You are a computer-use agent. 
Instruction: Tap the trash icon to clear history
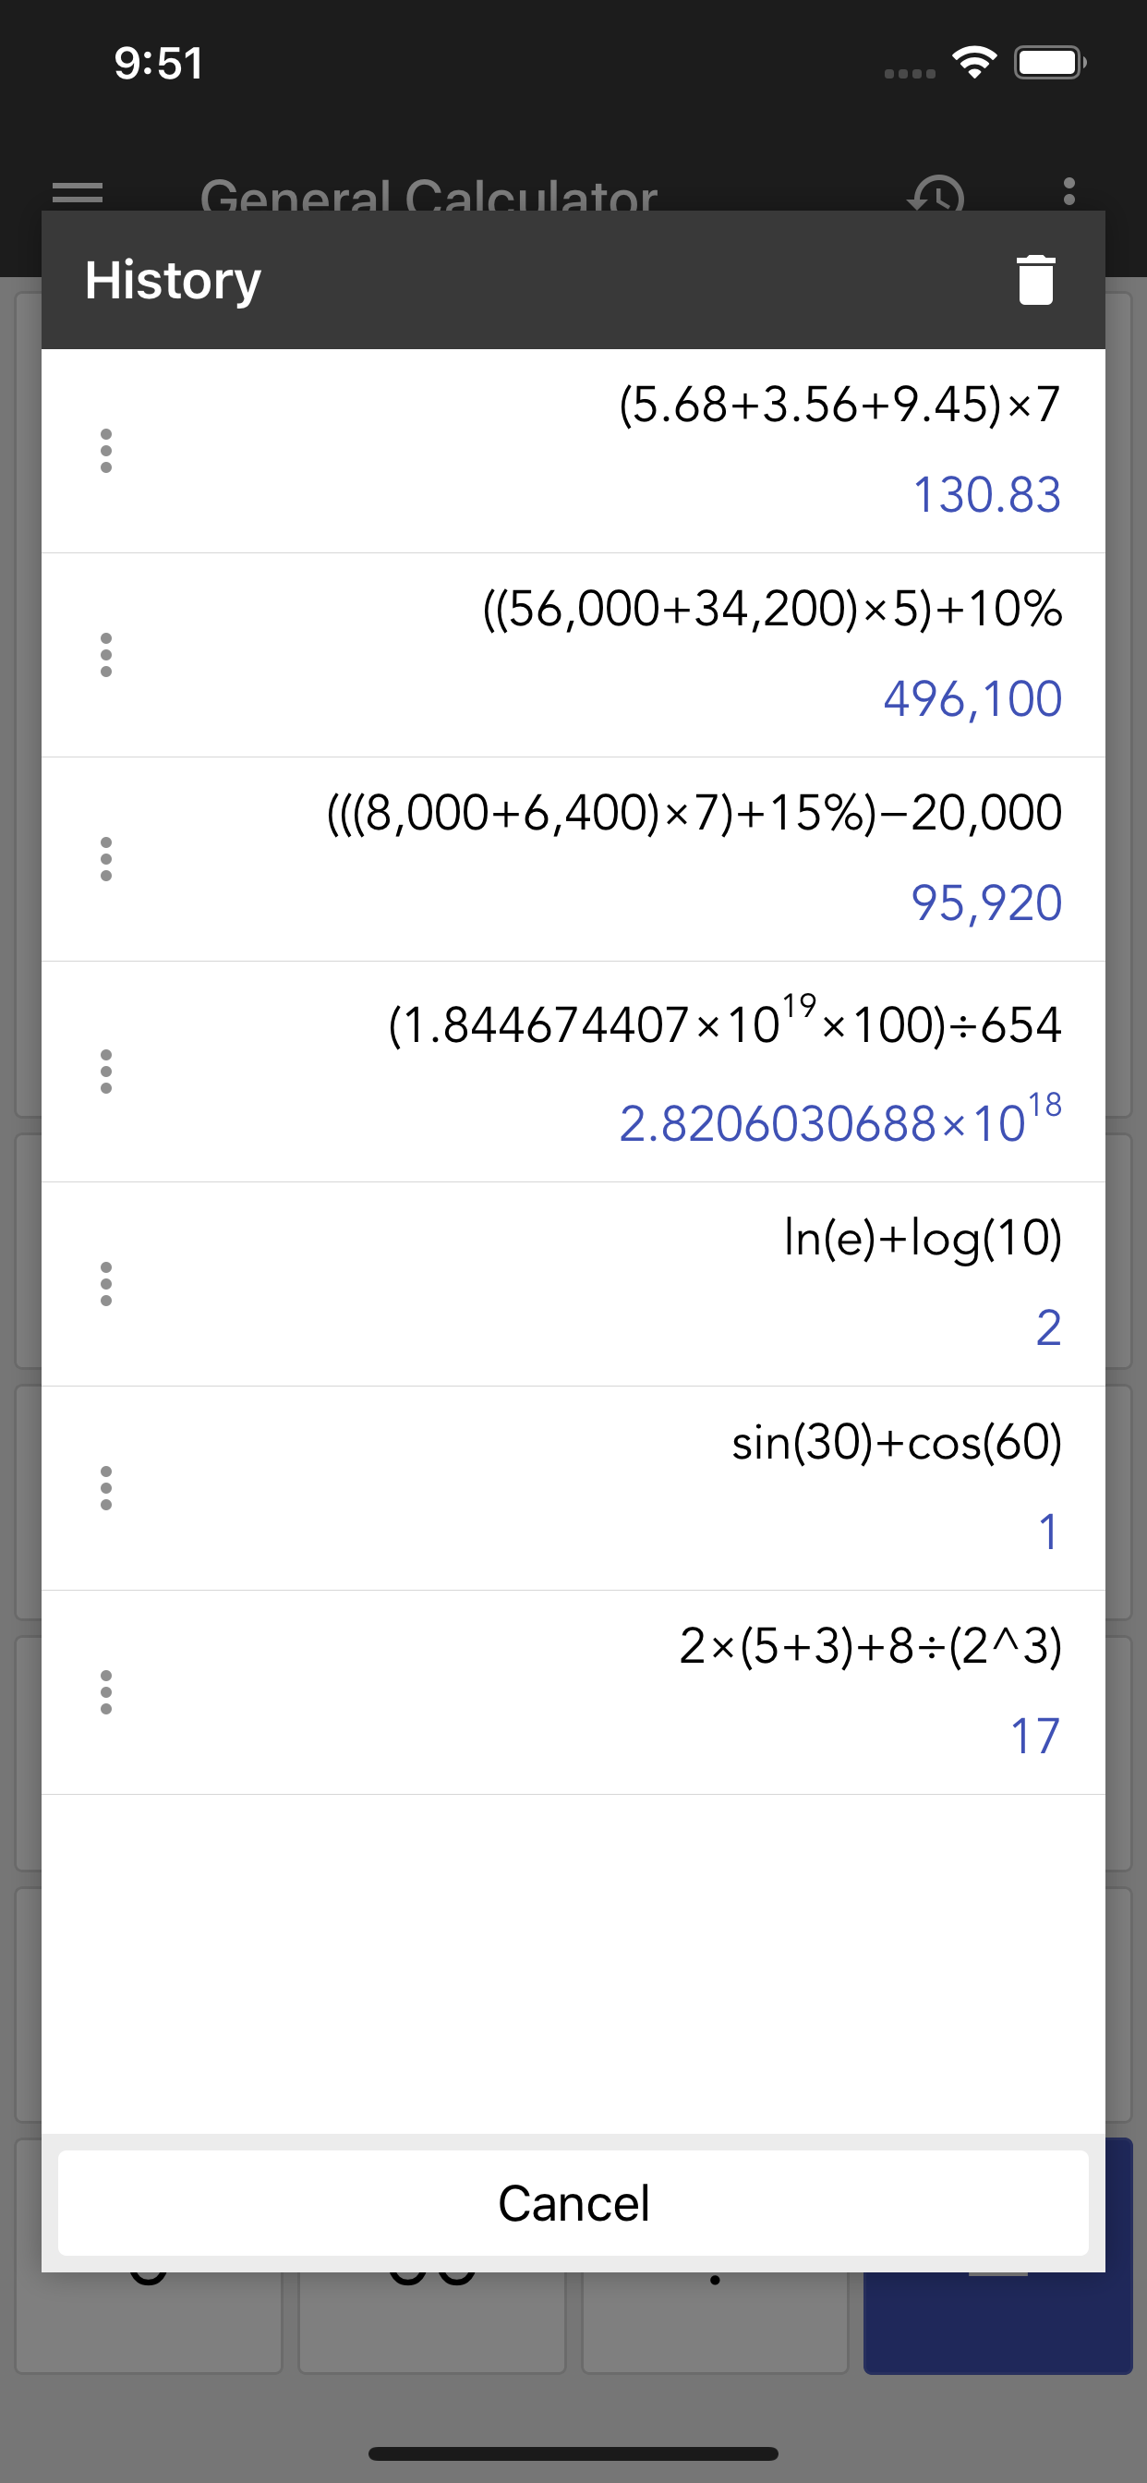pos(1035,281)
